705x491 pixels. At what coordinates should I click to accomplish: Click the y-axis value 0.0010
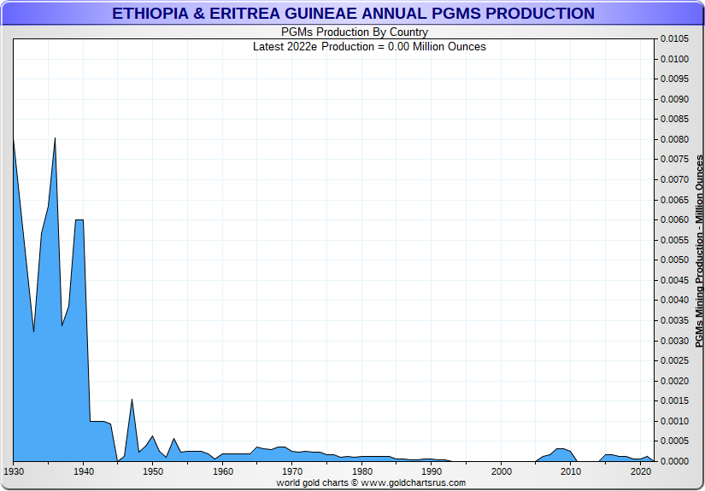tap(674, 421)
